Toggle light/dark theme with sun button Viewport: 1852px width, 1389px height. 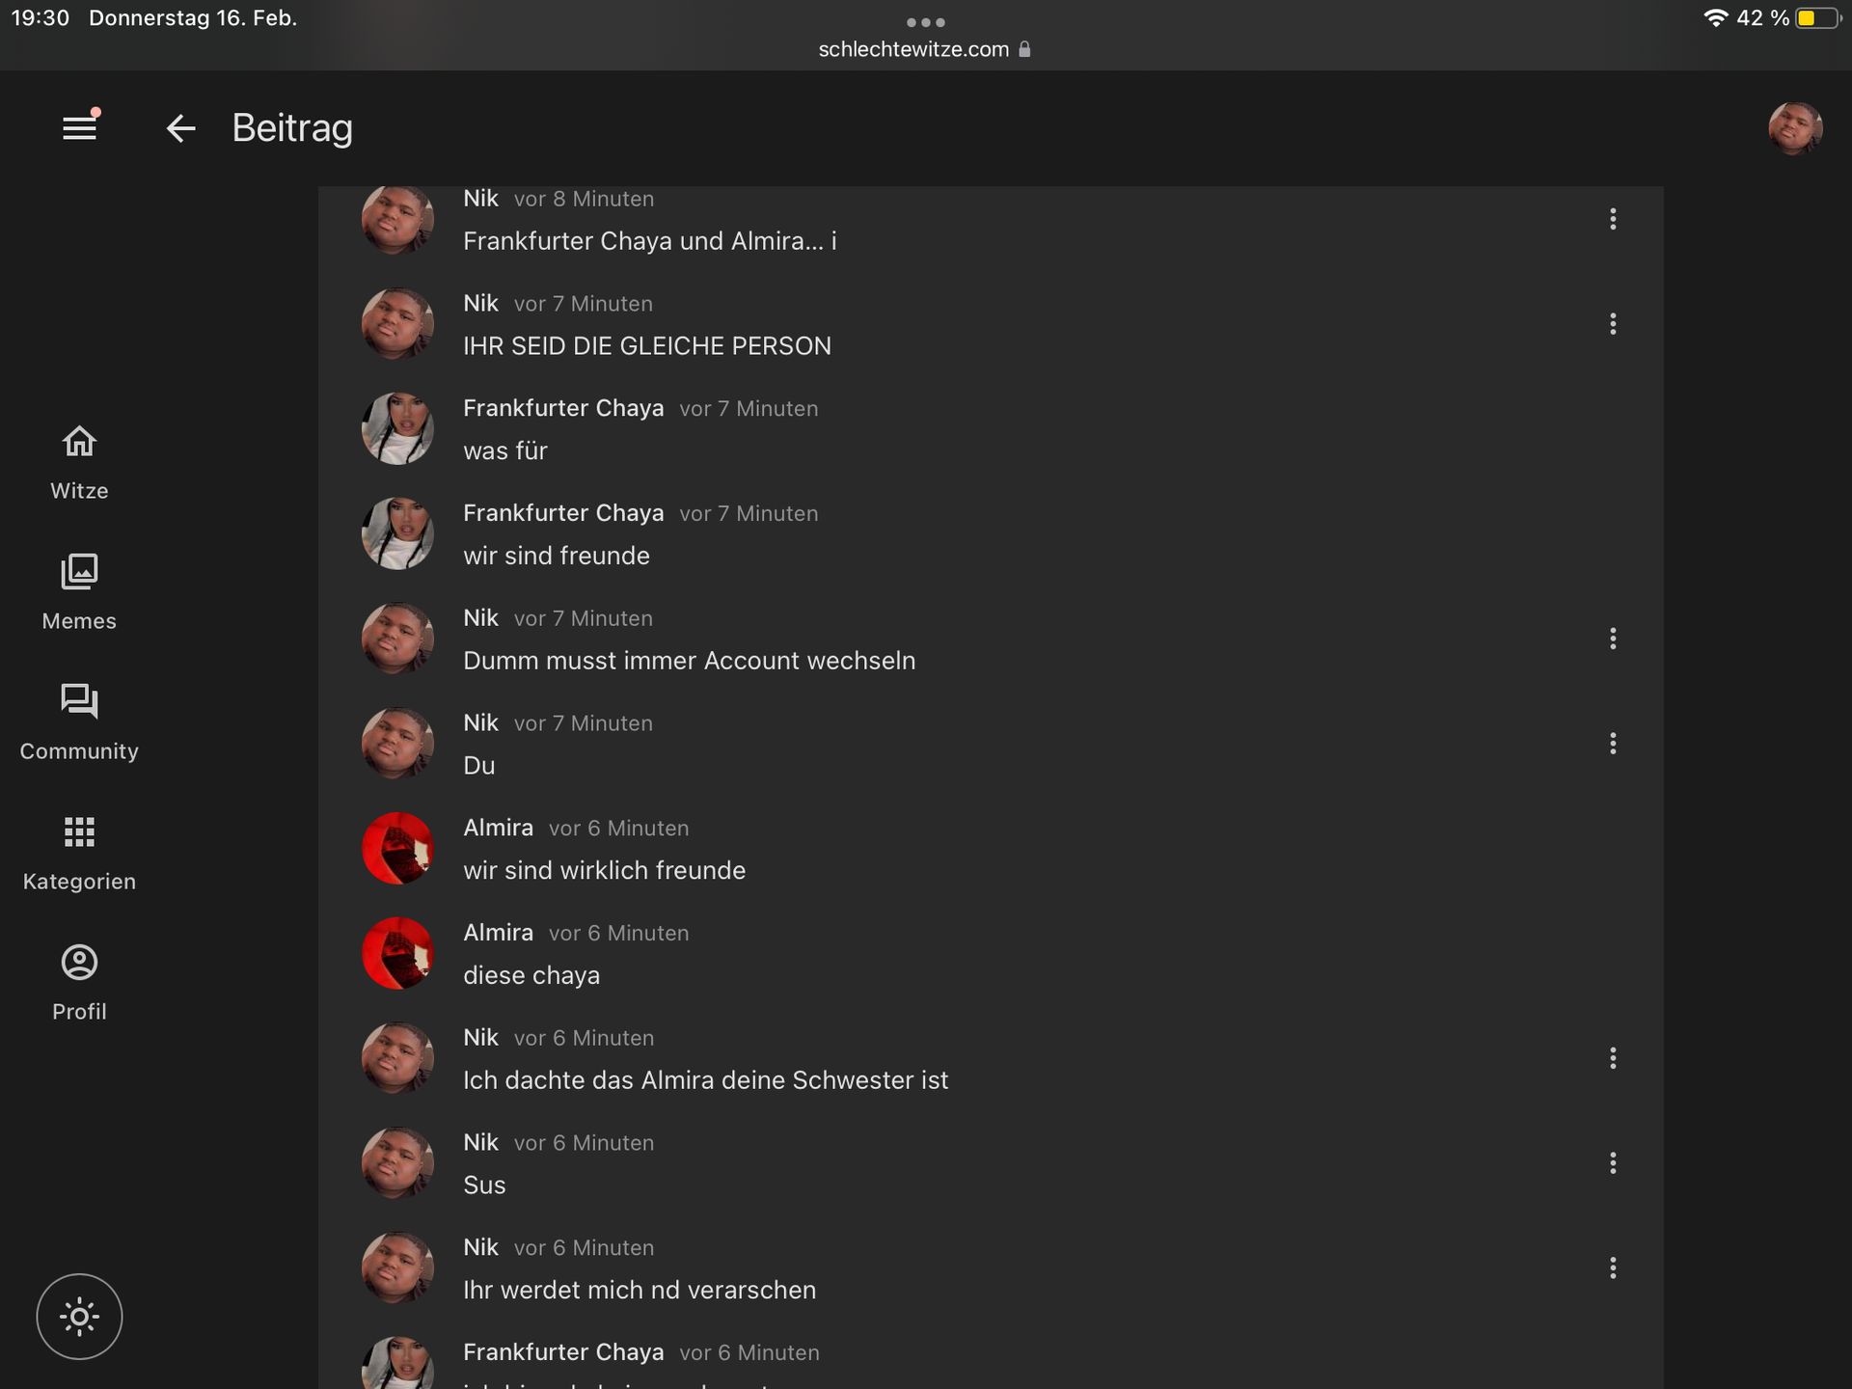tap(79, 1317)
